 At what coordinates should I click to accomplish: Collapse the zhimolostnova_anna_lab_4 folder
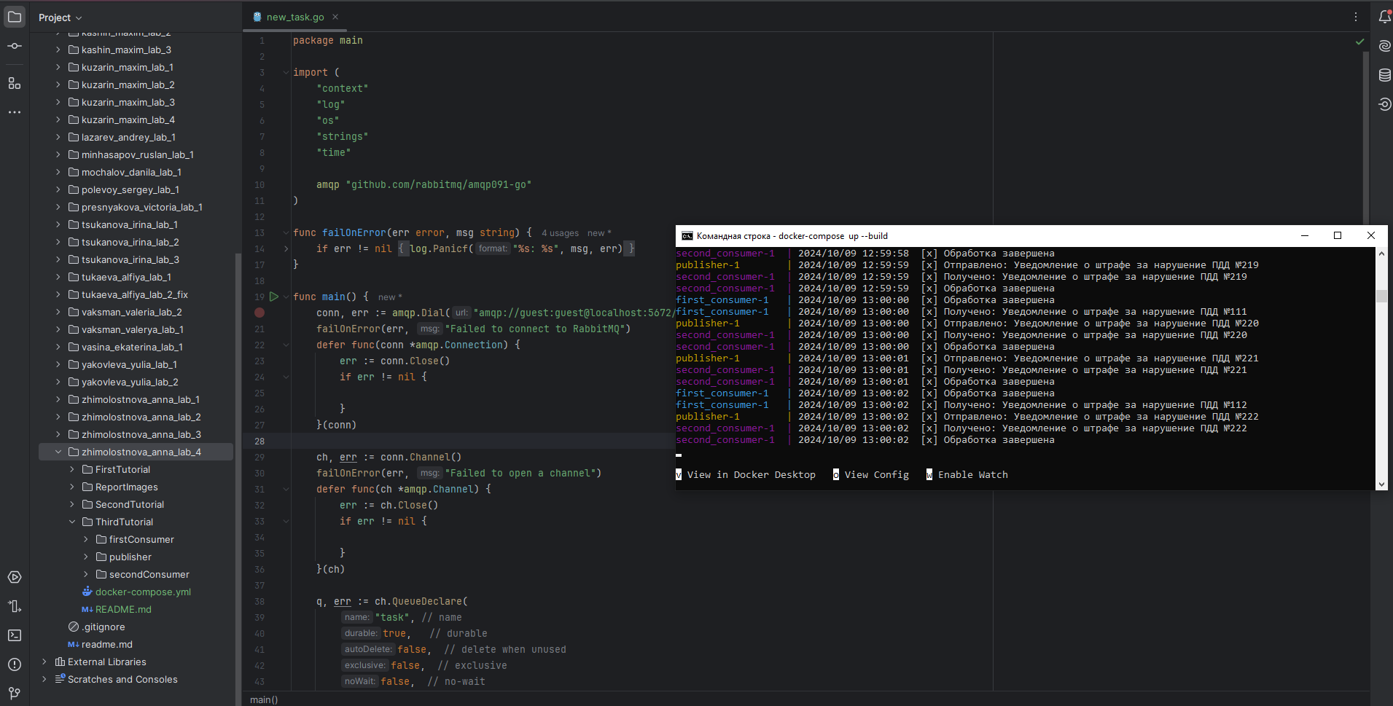pos(58,452)
